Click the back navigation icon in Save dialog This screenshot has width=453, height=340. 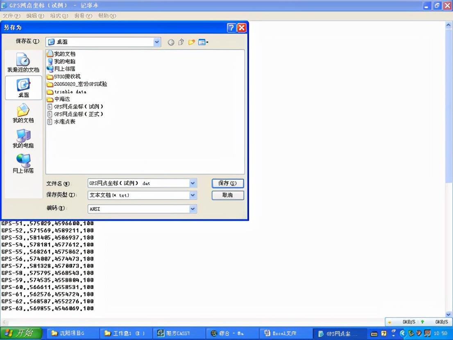click(x=171, y=43)
